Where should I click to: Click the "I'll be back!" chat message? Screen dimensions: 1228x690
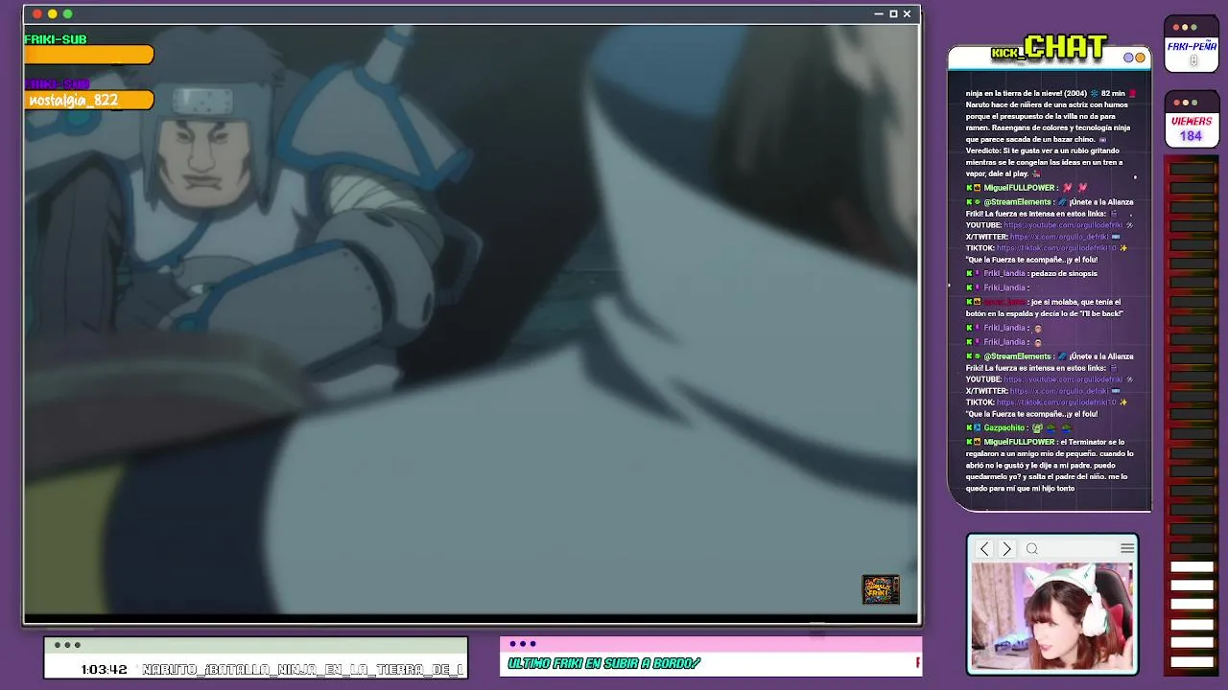click(1045, 308)
